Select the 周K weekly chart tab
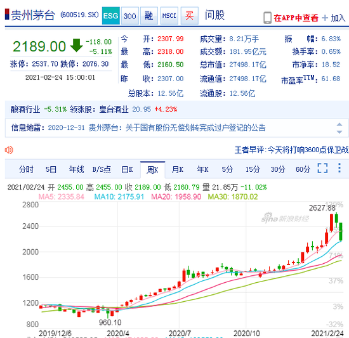 tap(152, 170)
